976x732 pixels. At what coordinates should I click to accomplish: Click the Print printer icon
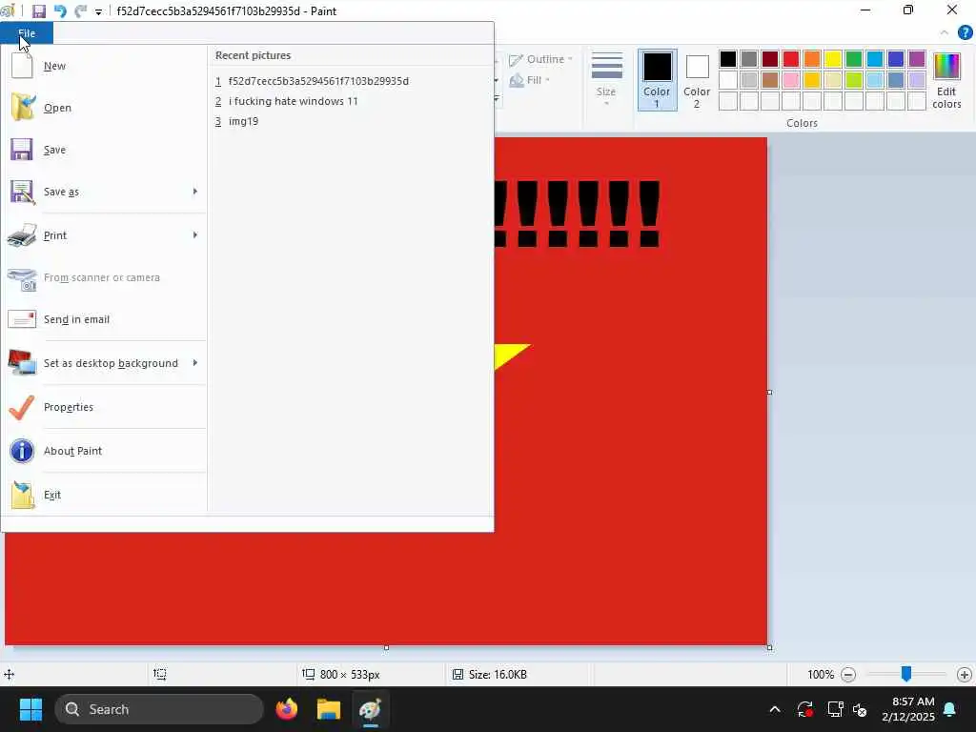point(22,235)
